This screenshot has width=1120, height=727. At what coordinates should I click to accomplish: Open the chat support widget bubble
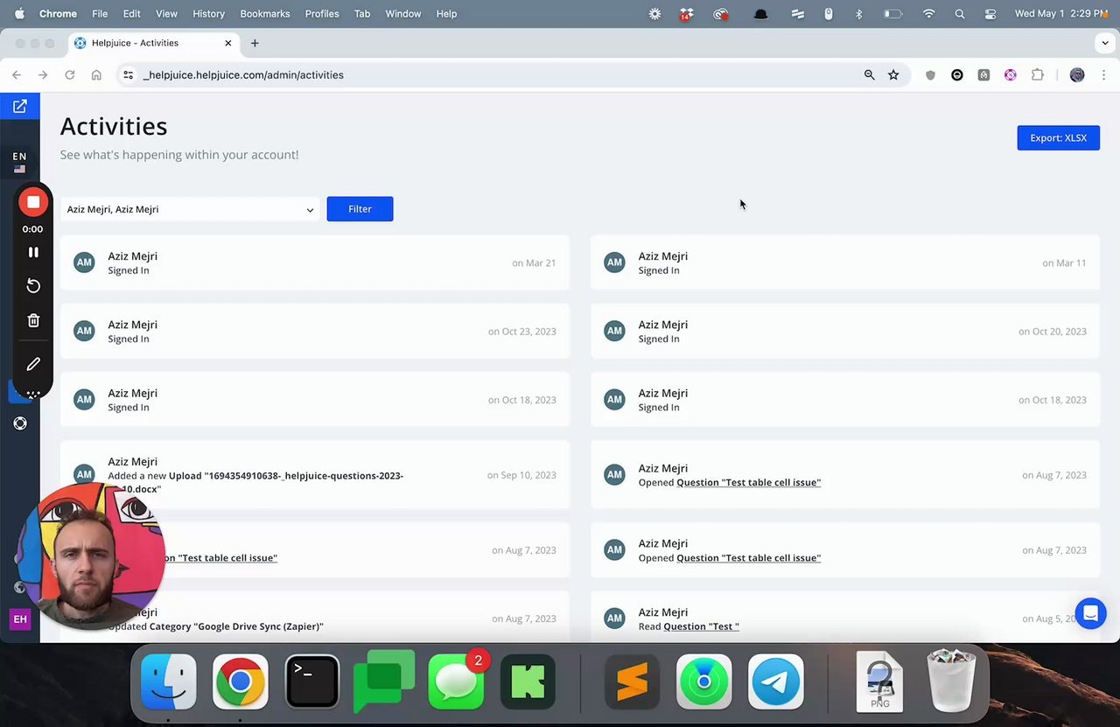[1090, 613]
